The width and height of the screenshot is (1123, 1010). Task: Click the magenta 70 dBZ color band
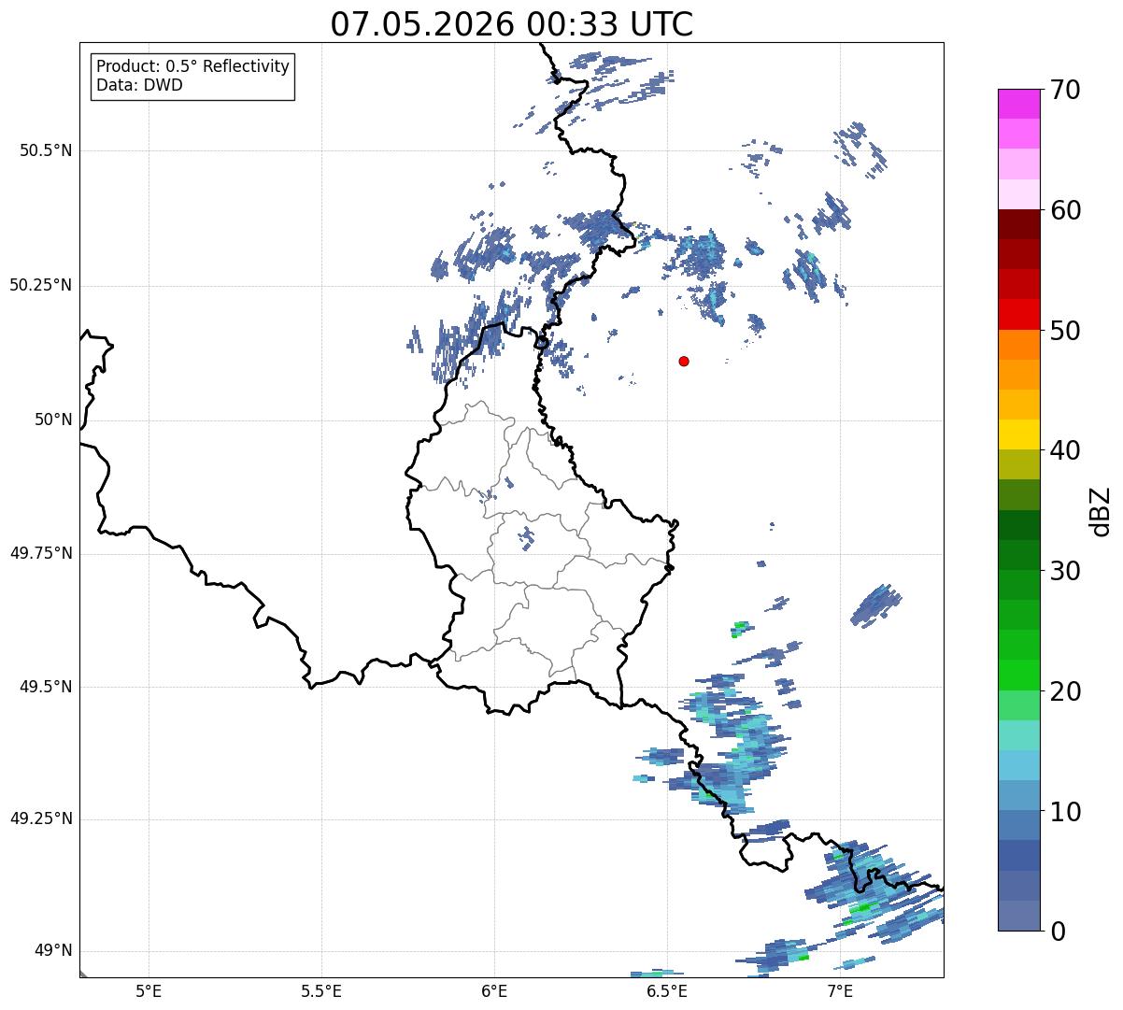pos(1019,104)
